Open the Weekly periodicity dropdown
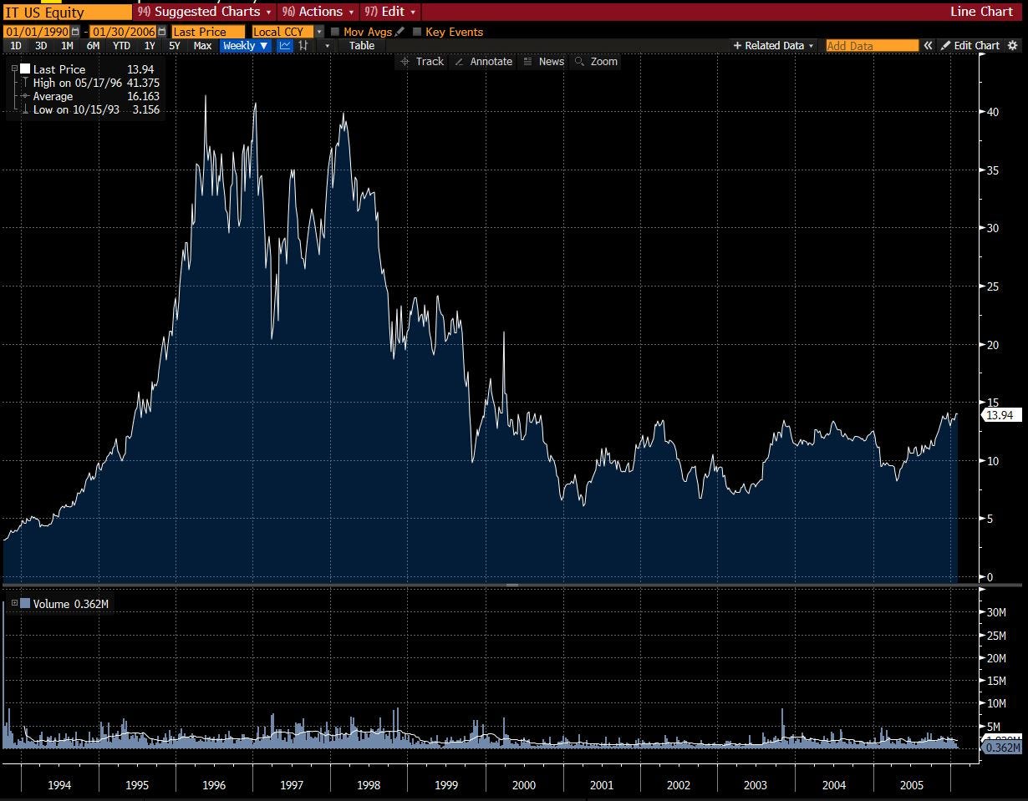This screenshot has height=801, width=1028. [x=246, y=46]
